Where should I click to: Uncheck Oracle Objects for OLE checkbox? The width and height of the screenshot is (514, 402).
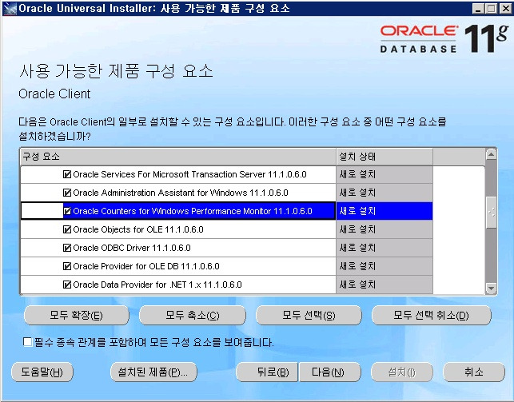coord(67,229)
